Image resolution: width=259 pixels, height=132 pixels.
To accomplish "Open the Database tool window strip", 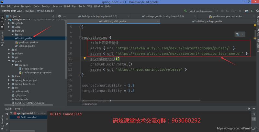I will pos(258,46).
